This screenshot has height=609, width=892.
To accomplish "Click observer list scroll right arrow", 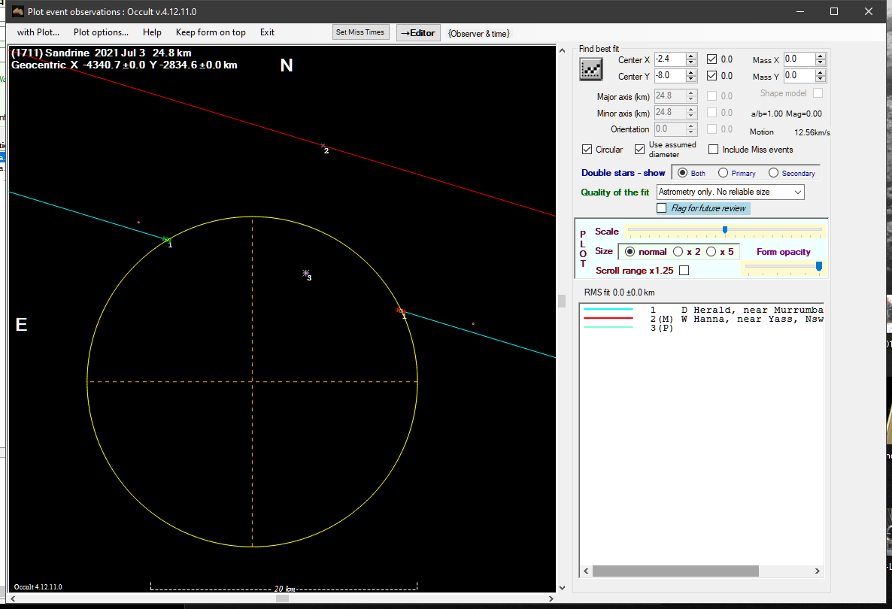I will (818, 571).
